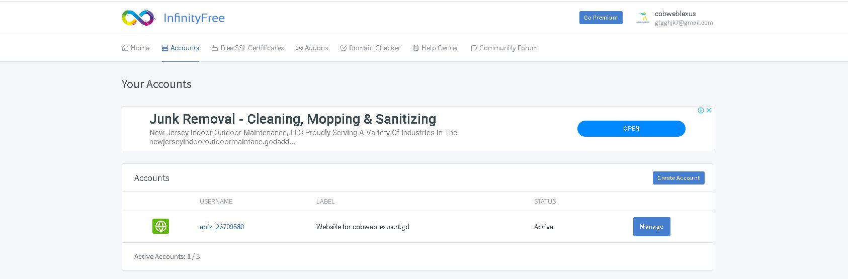848x279 pixels.
Task: Click the Community Forum chat icon
Action: click(474, 48)
